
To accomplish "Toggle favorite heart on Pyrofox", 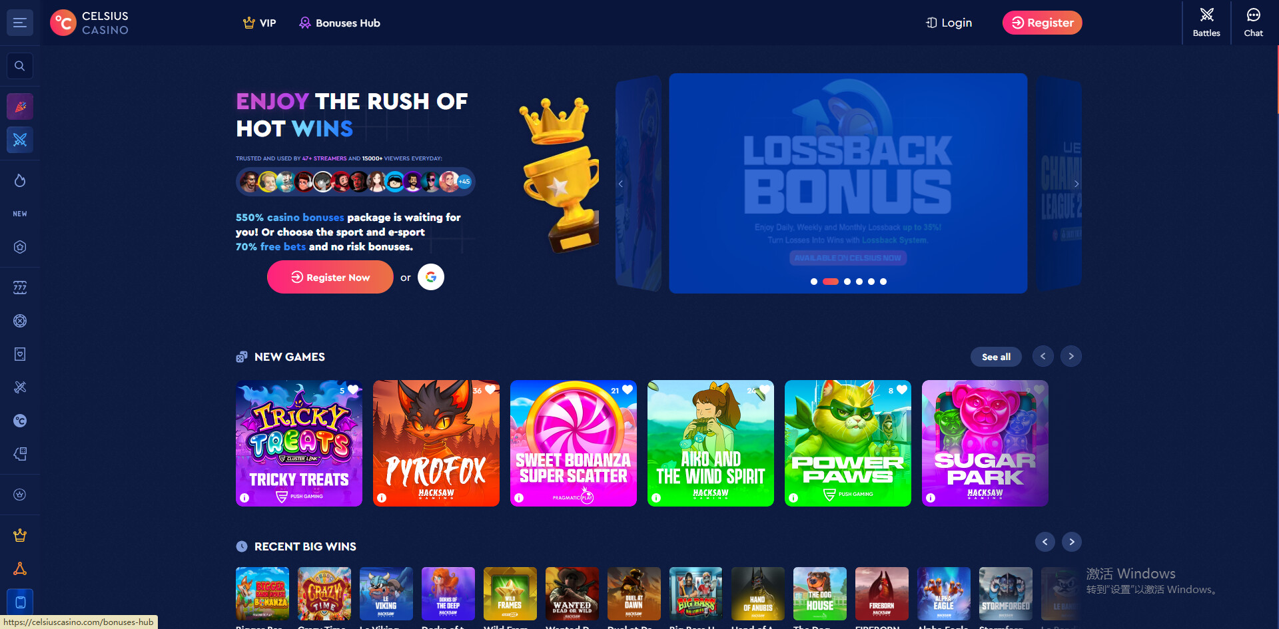I will [x=490, y=390].
